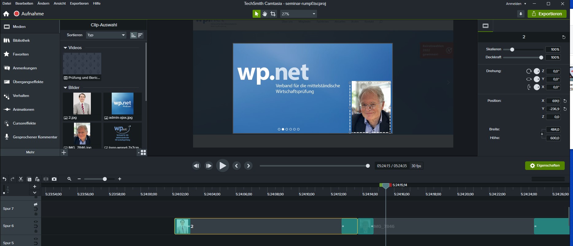Toggle visibility eye on Spur 6

click(36, 221)
